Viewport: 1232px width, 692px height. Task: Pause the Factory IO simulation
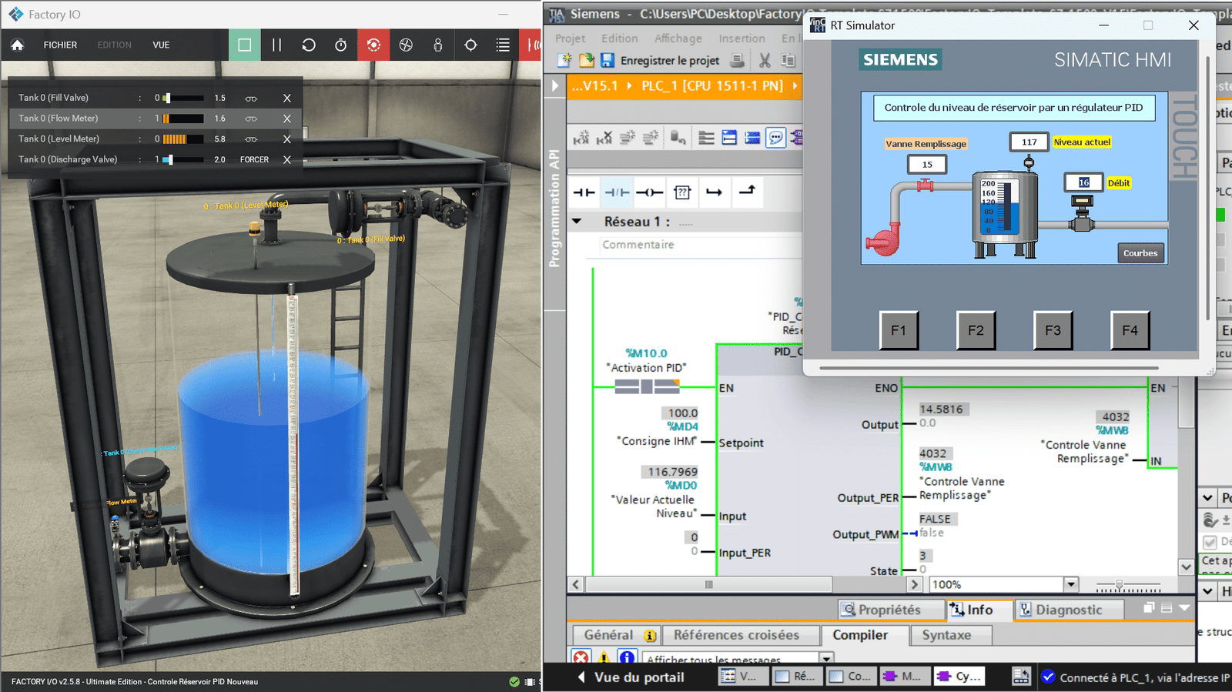coord(276,45)
